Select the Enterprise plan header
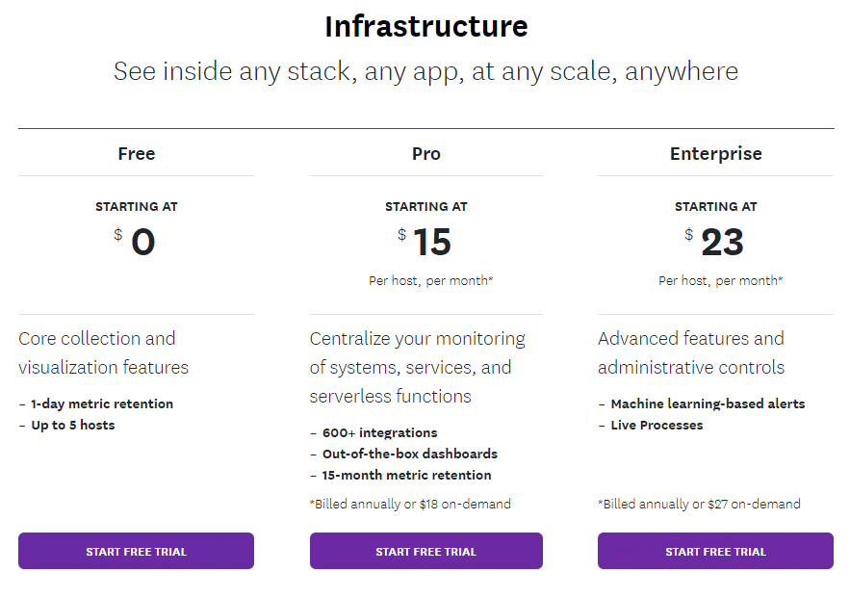Viewport: 850px width, 598px height. pos(715,153)
